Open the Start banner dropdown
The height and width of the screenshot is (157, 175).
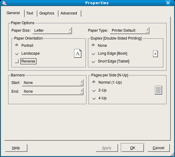[52, 83]
